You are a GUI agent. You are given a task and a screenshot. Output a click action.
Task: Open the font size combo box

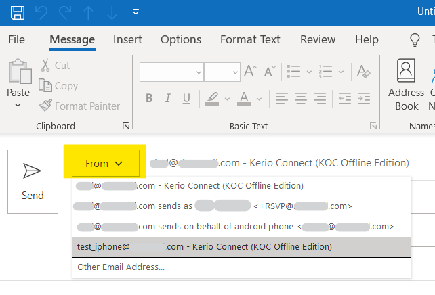point(222,72)
